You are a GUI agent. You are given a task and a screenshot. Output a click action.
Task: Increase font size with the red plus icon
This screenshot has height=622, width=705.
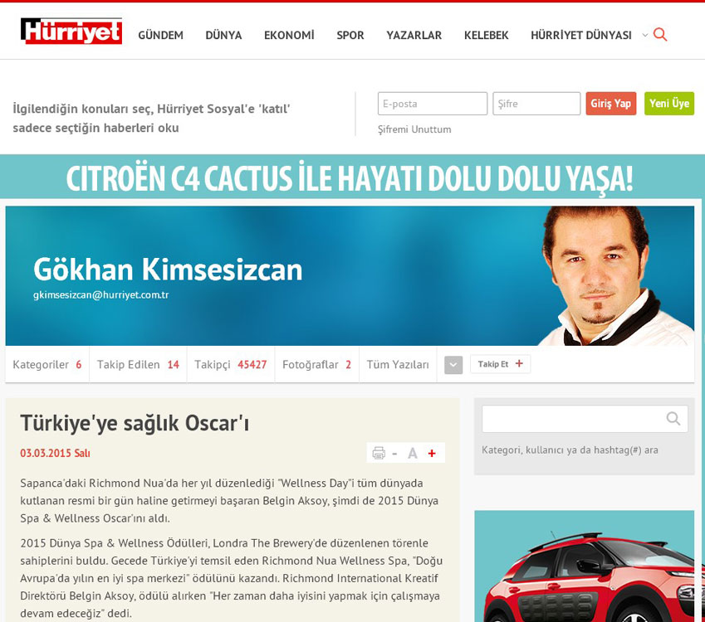[x=432, y=454]
